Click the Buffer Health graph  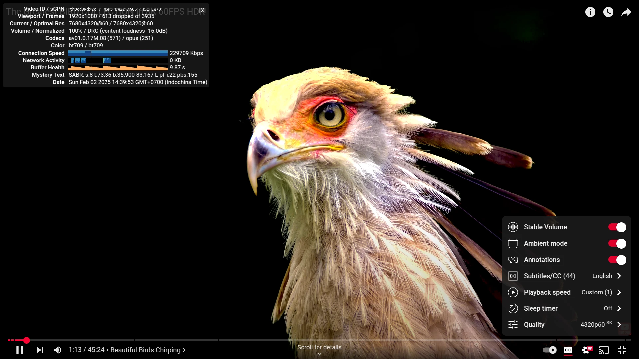coord(118,67)
